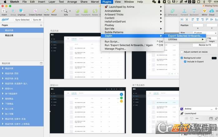Click the WeChat icon in menu bar

[154, 2]
